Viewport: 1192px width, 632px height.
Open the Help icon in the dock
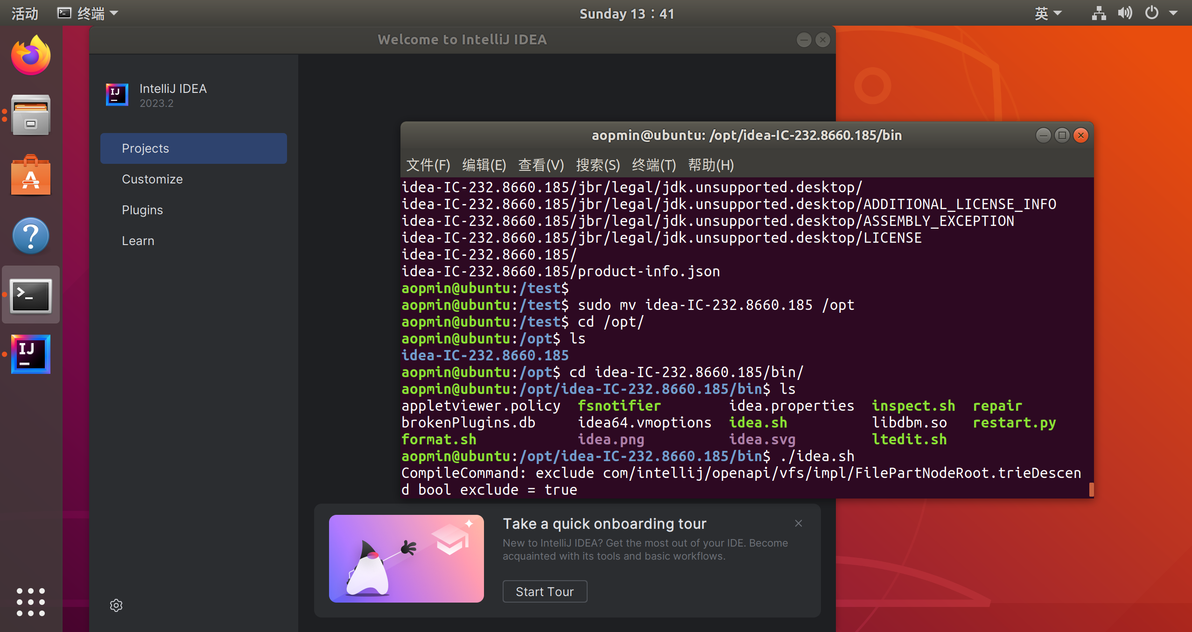31,236
